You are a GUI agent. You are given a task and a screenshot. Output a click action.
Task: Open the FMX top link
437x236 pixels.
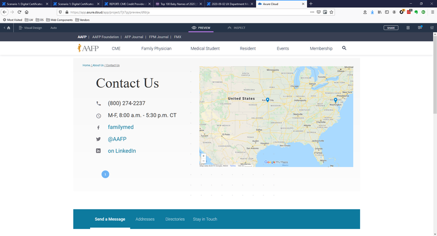(178, 37)
